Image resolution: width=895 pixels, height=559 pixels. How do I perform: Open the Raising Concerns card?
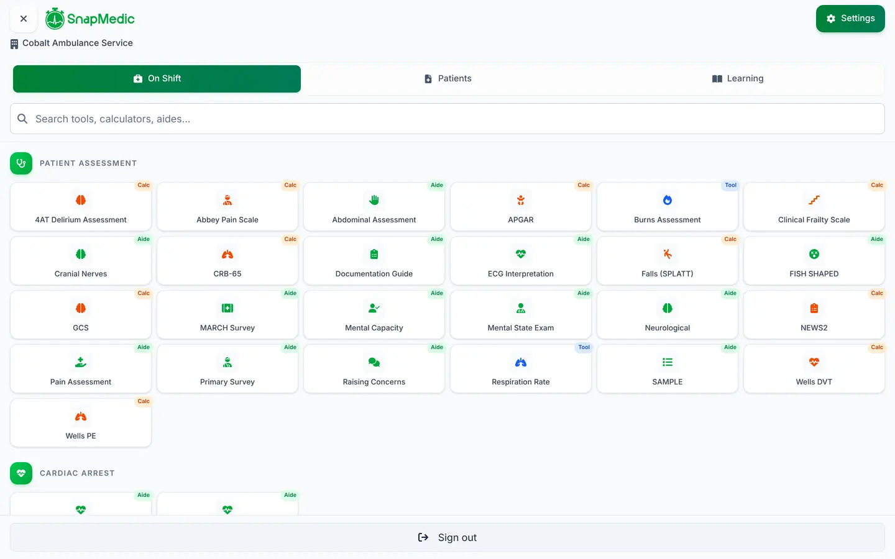pyautogui.click(x=374, y=369)
